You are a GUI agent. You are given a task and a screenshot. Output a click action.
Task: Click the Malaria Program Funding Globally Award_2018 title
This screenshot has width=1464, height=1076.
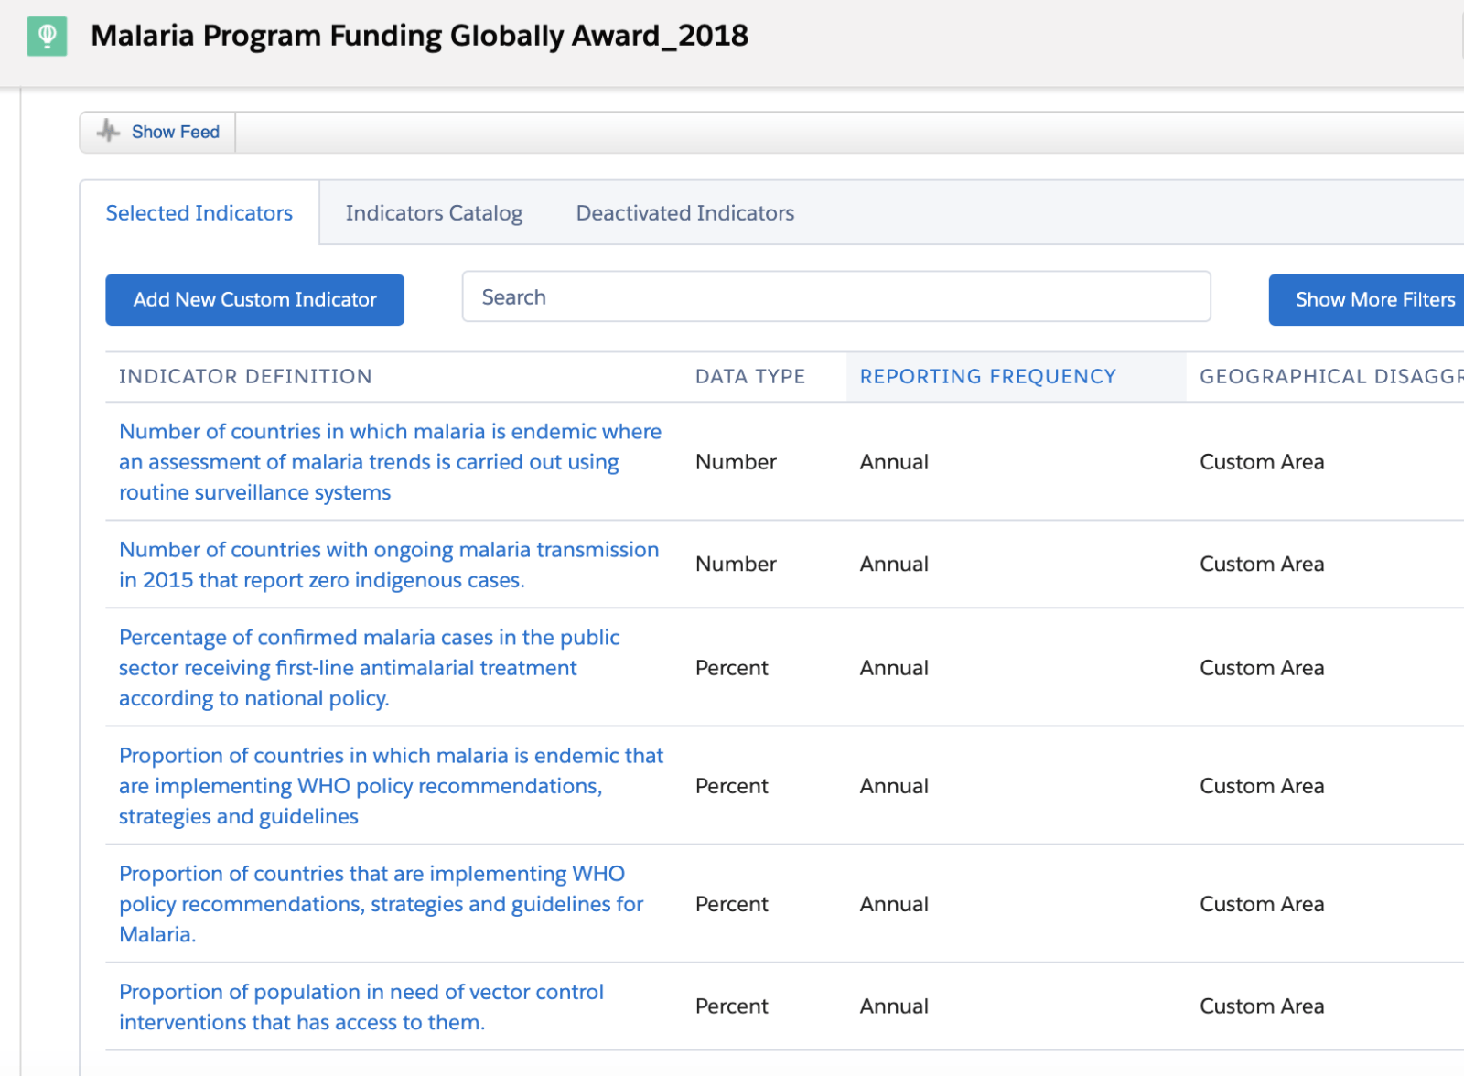click(420, 36)
